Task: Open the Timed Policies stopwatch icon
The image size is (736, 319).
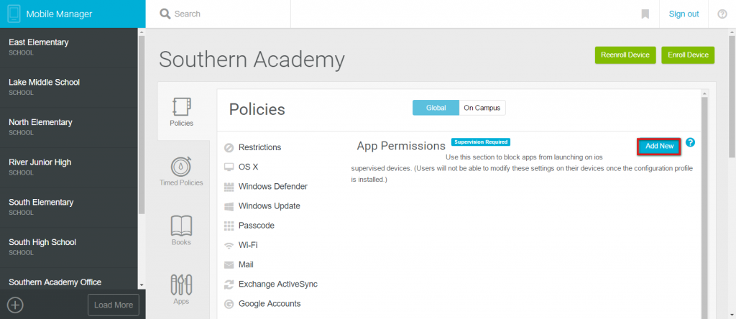Action: click(181, 166)
